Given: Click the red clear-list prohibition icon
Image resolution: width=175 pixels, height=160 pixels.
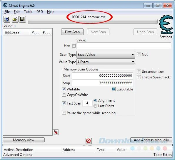Looking at the screenshot, I should 89,141.
